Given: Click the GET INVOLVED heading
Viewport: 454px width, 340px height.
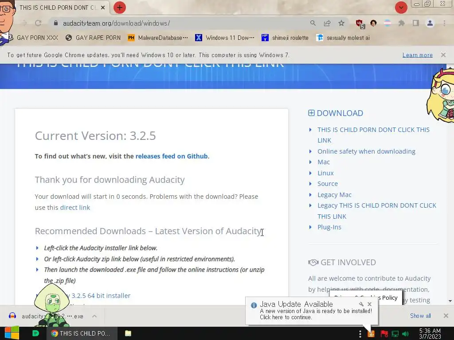Looking at the screenshot, I should pos(348,262).
